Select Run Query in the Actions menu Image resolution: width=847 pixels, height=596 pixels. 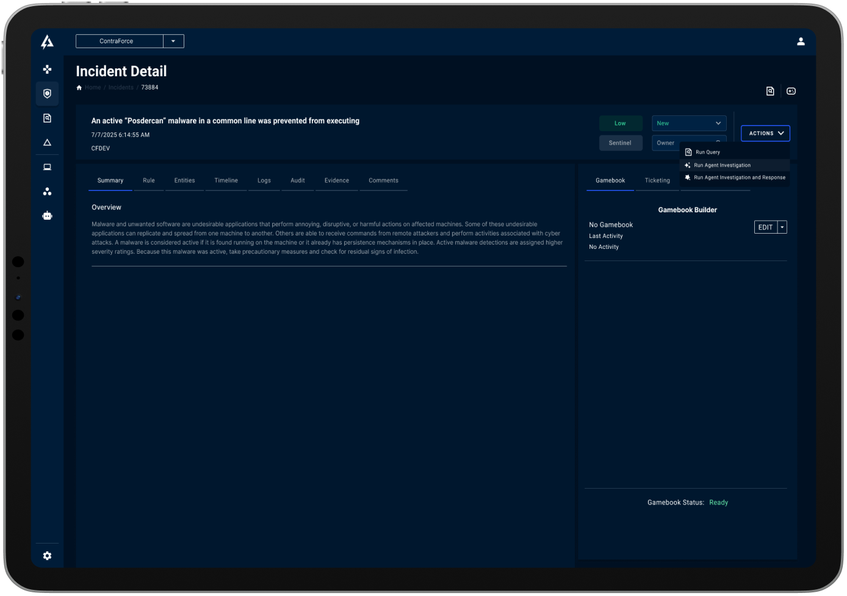(708, 152)
